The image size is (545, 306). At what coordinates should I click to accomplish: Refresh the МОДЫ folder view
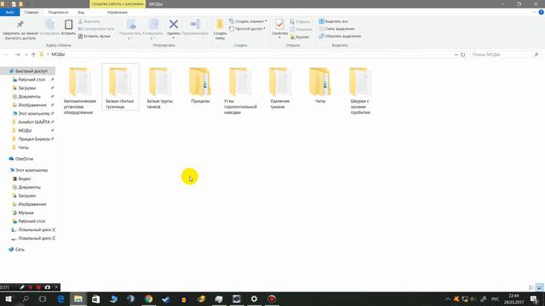[x=462, y=54]
